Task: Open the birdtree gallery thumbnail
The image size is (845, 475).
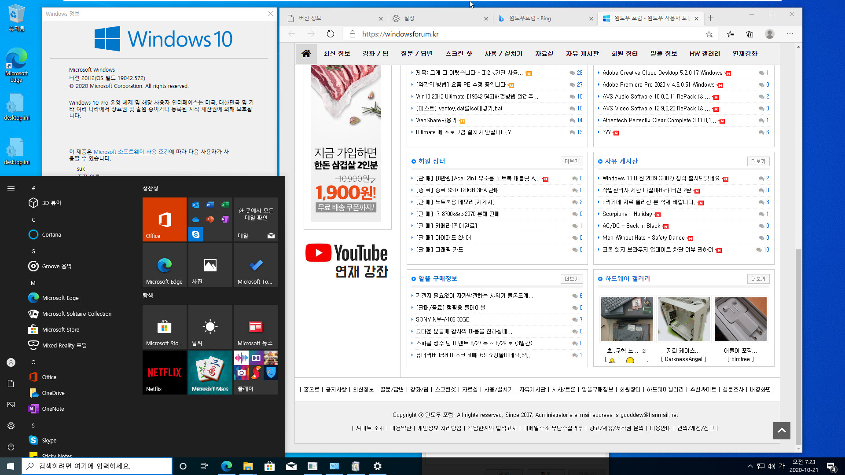Action: point(740,319)
